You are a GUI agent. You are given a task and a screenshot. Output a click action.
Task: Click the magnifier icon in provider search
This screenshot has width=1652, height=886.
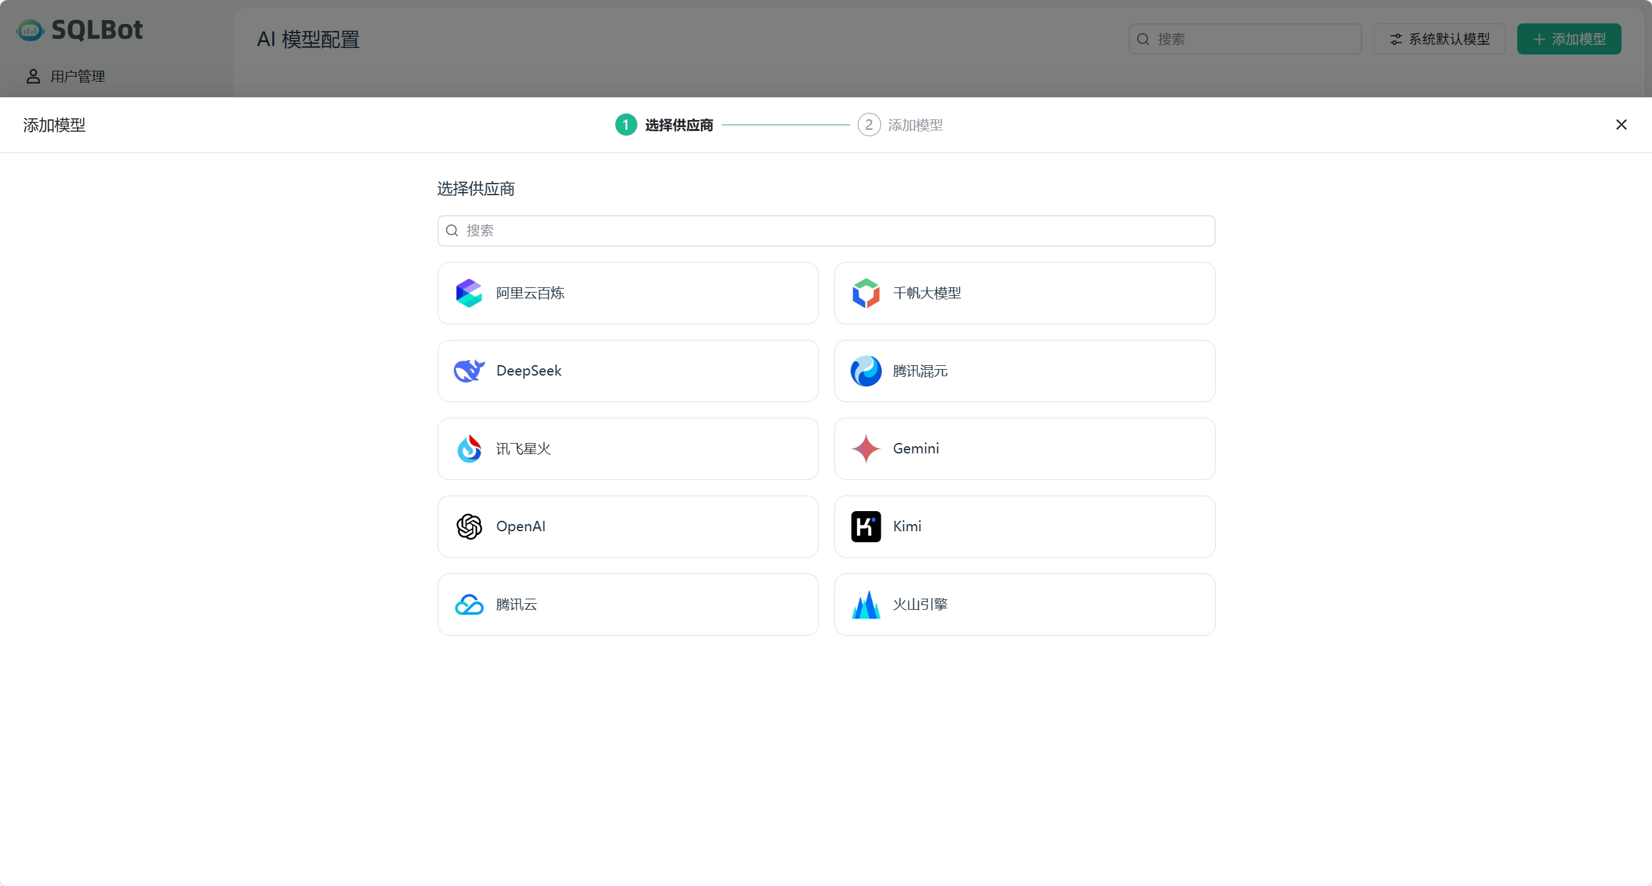[x=452, y=231]
